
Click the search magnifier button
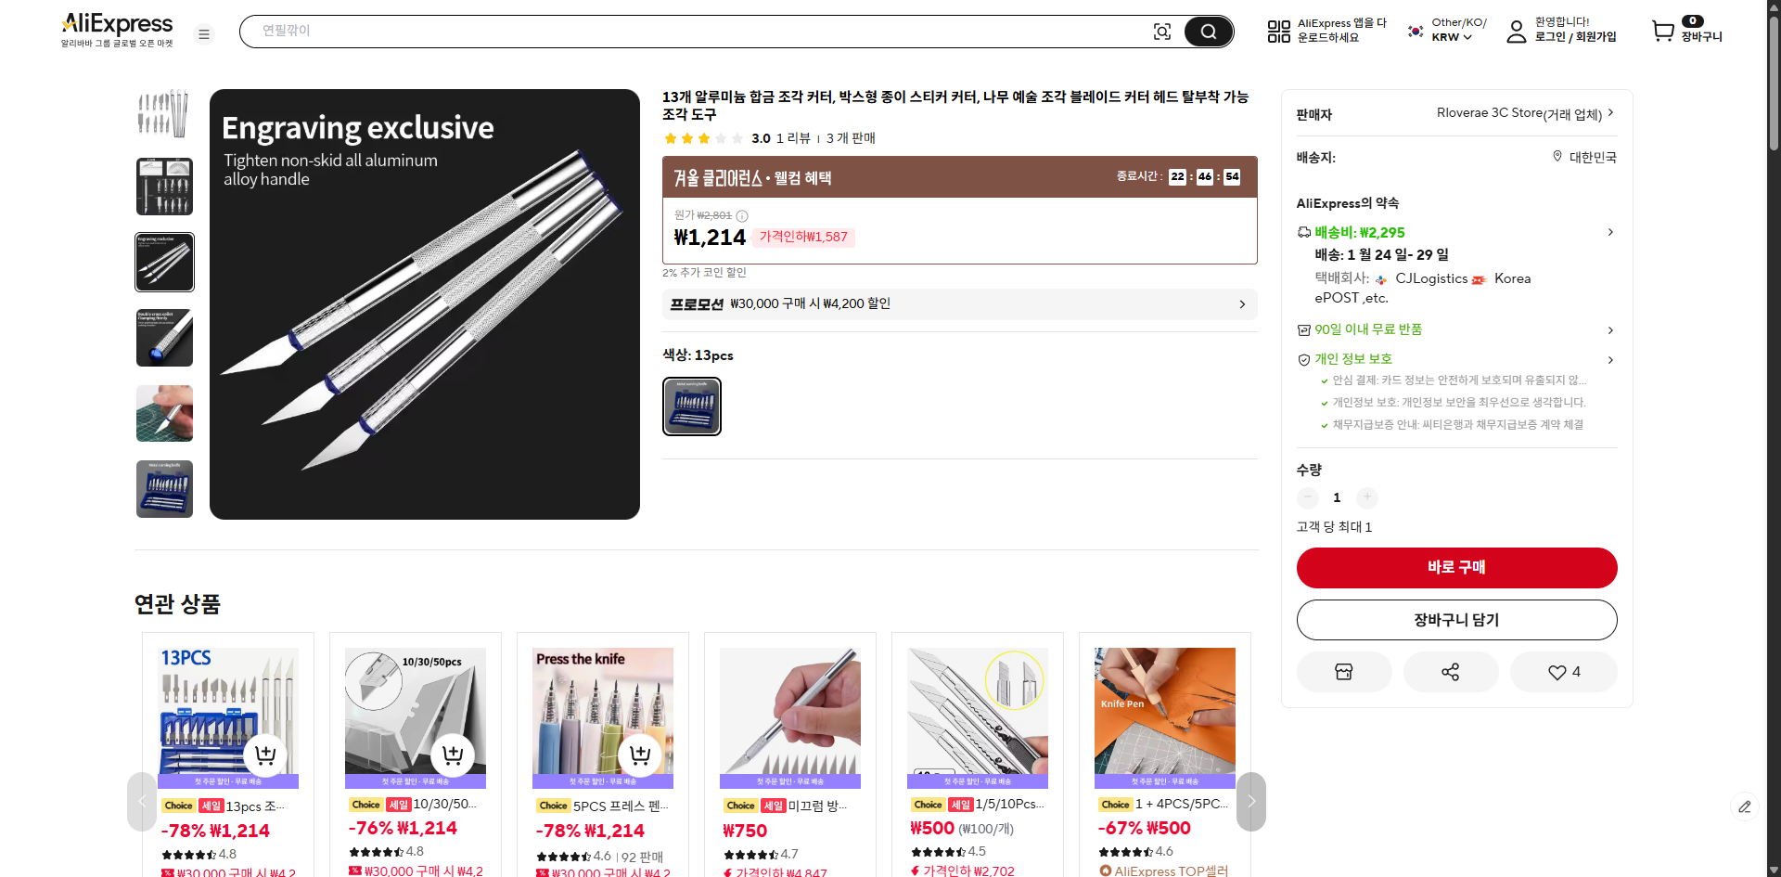click(1208, 32)
